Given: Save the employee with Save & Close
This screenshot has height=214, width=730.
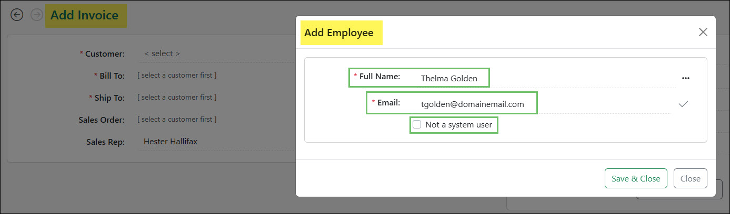Looking at the screenshot, I should click(x=636, y=178).
